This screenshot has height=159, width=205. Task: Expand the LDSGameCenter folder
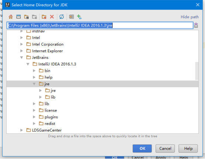[x=21, y=130]
